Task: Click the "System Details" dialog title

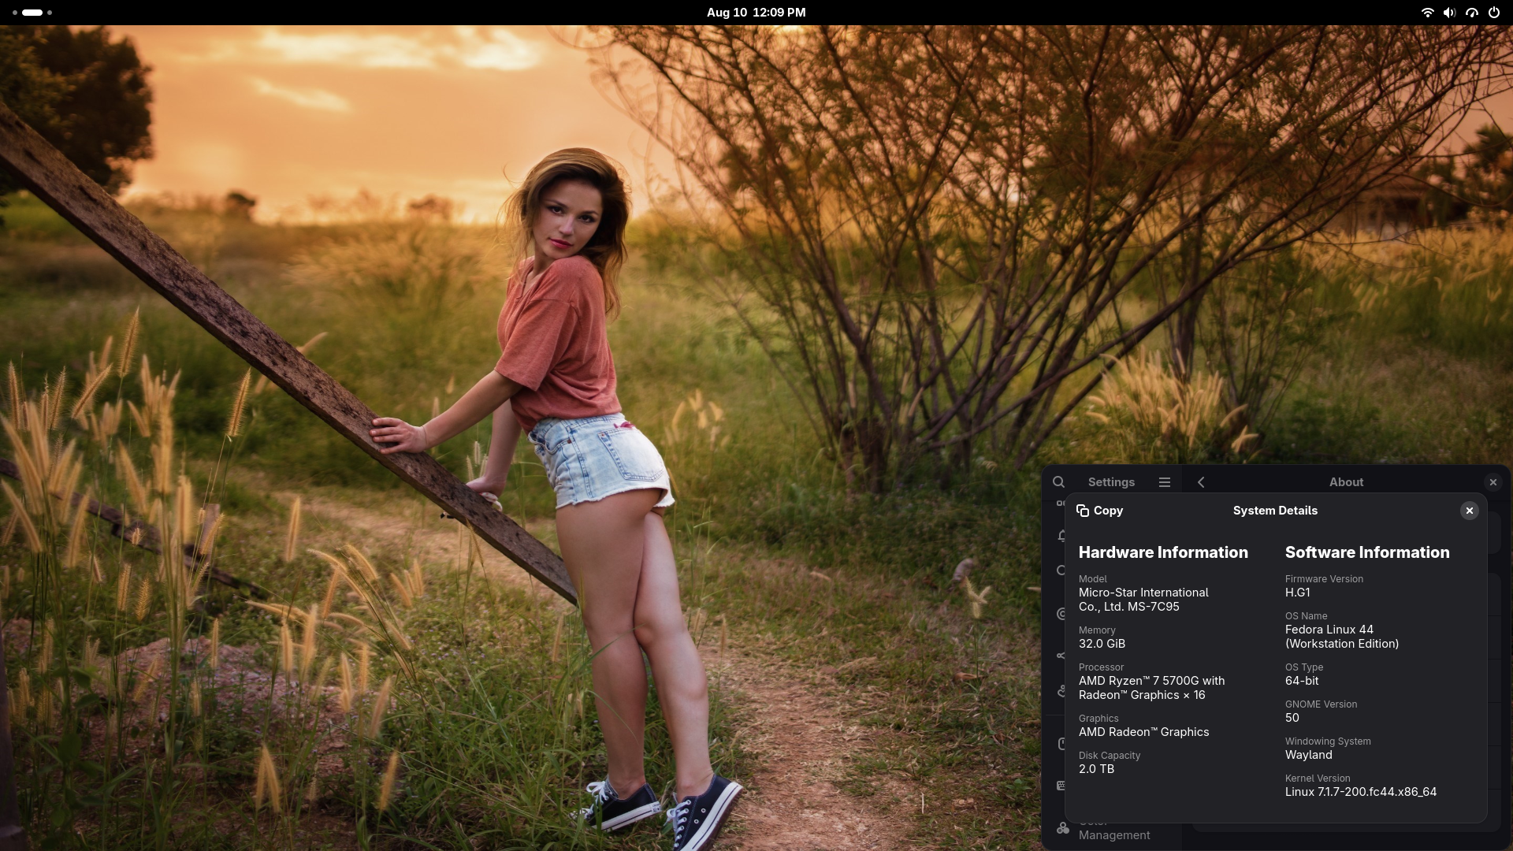Action: [1275, 511]
